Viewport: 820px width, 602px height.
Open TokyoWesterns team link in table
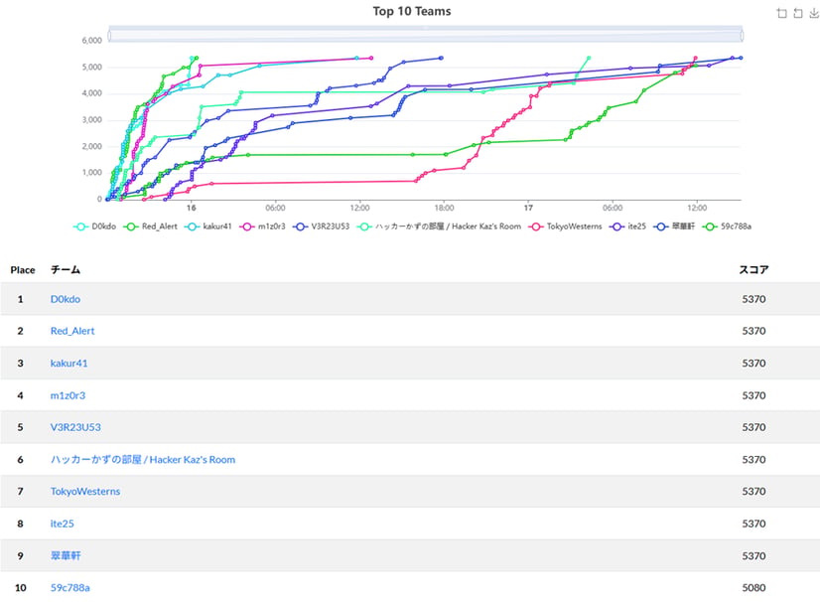(x=85, y=492)
